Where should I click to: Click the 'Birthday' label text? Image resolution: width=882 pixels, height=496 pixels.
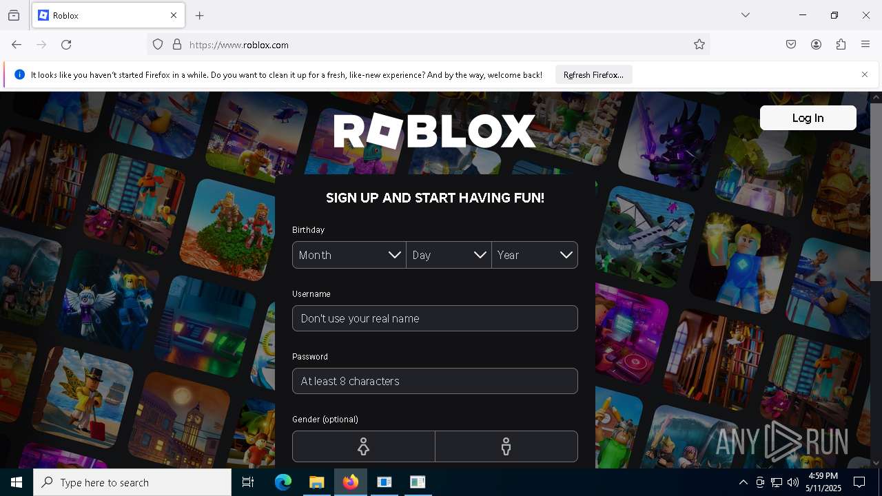pyautogui.click(x=308, y=230)
